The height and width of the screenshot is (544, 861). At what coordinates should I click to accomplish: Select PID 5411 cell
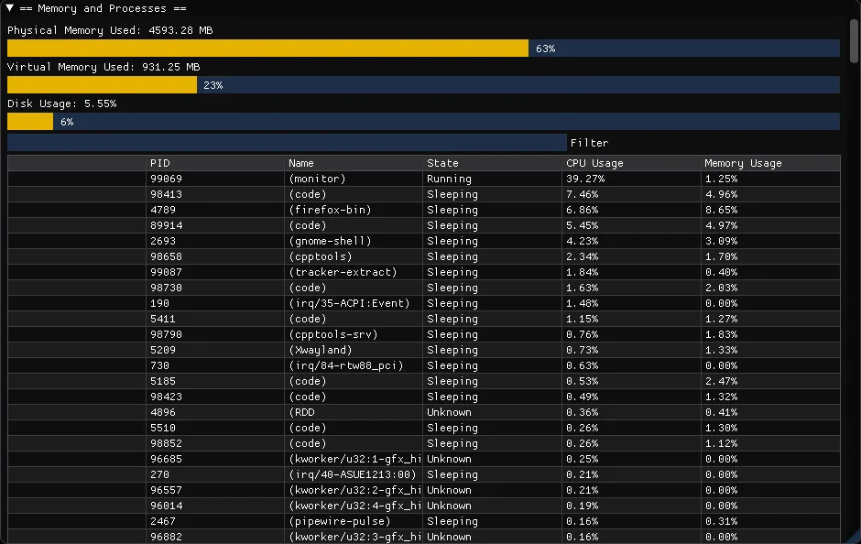click(x=163, y=319)
